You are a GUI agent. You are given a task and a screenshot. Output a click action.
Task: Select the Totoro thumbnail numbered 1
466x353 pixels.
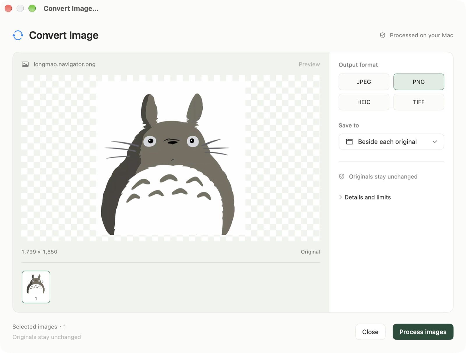coord(36,287)
